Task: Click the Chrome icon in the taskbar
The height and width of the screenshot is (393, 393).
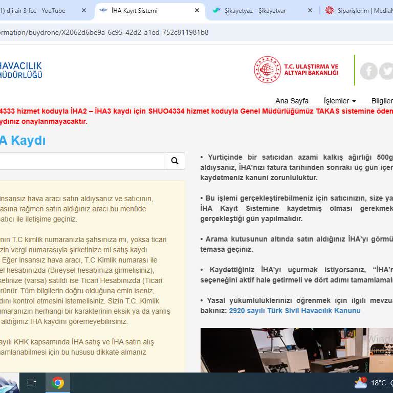Action: click(x=58, y=383)
